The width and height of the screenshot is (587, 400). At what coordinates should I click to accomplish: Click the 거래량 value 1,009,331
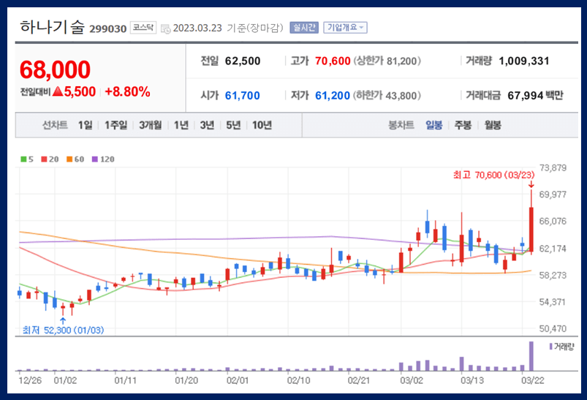[x=523, y=61]
